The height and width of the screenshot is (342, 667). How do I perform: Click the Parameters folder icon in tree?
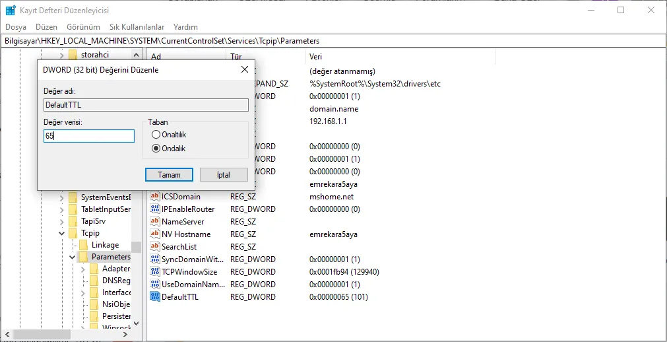coord(84,257)
